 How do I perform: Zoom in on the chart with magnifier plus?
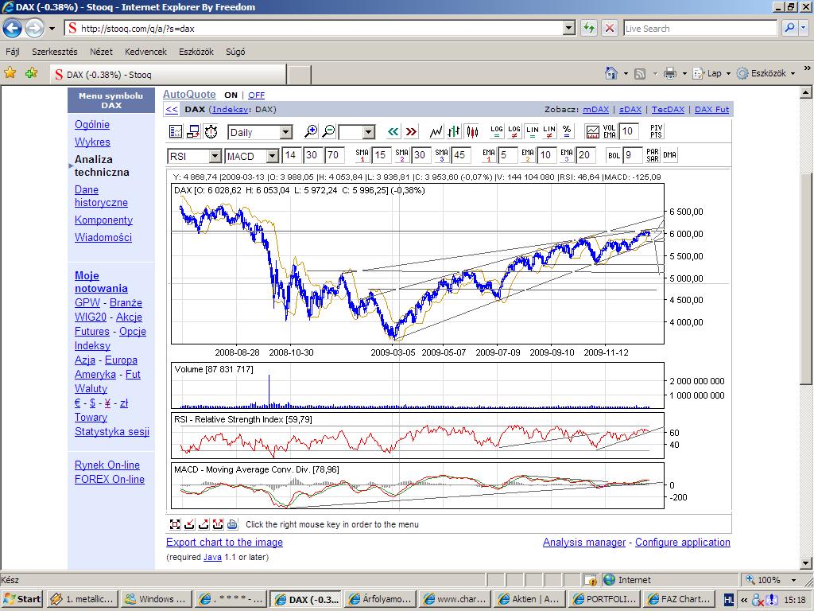click(311, 132)
